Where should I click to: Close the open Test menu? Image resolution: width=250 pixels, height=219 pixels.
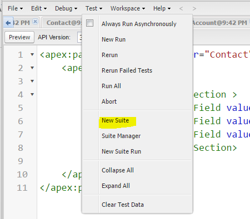point(94,8)
